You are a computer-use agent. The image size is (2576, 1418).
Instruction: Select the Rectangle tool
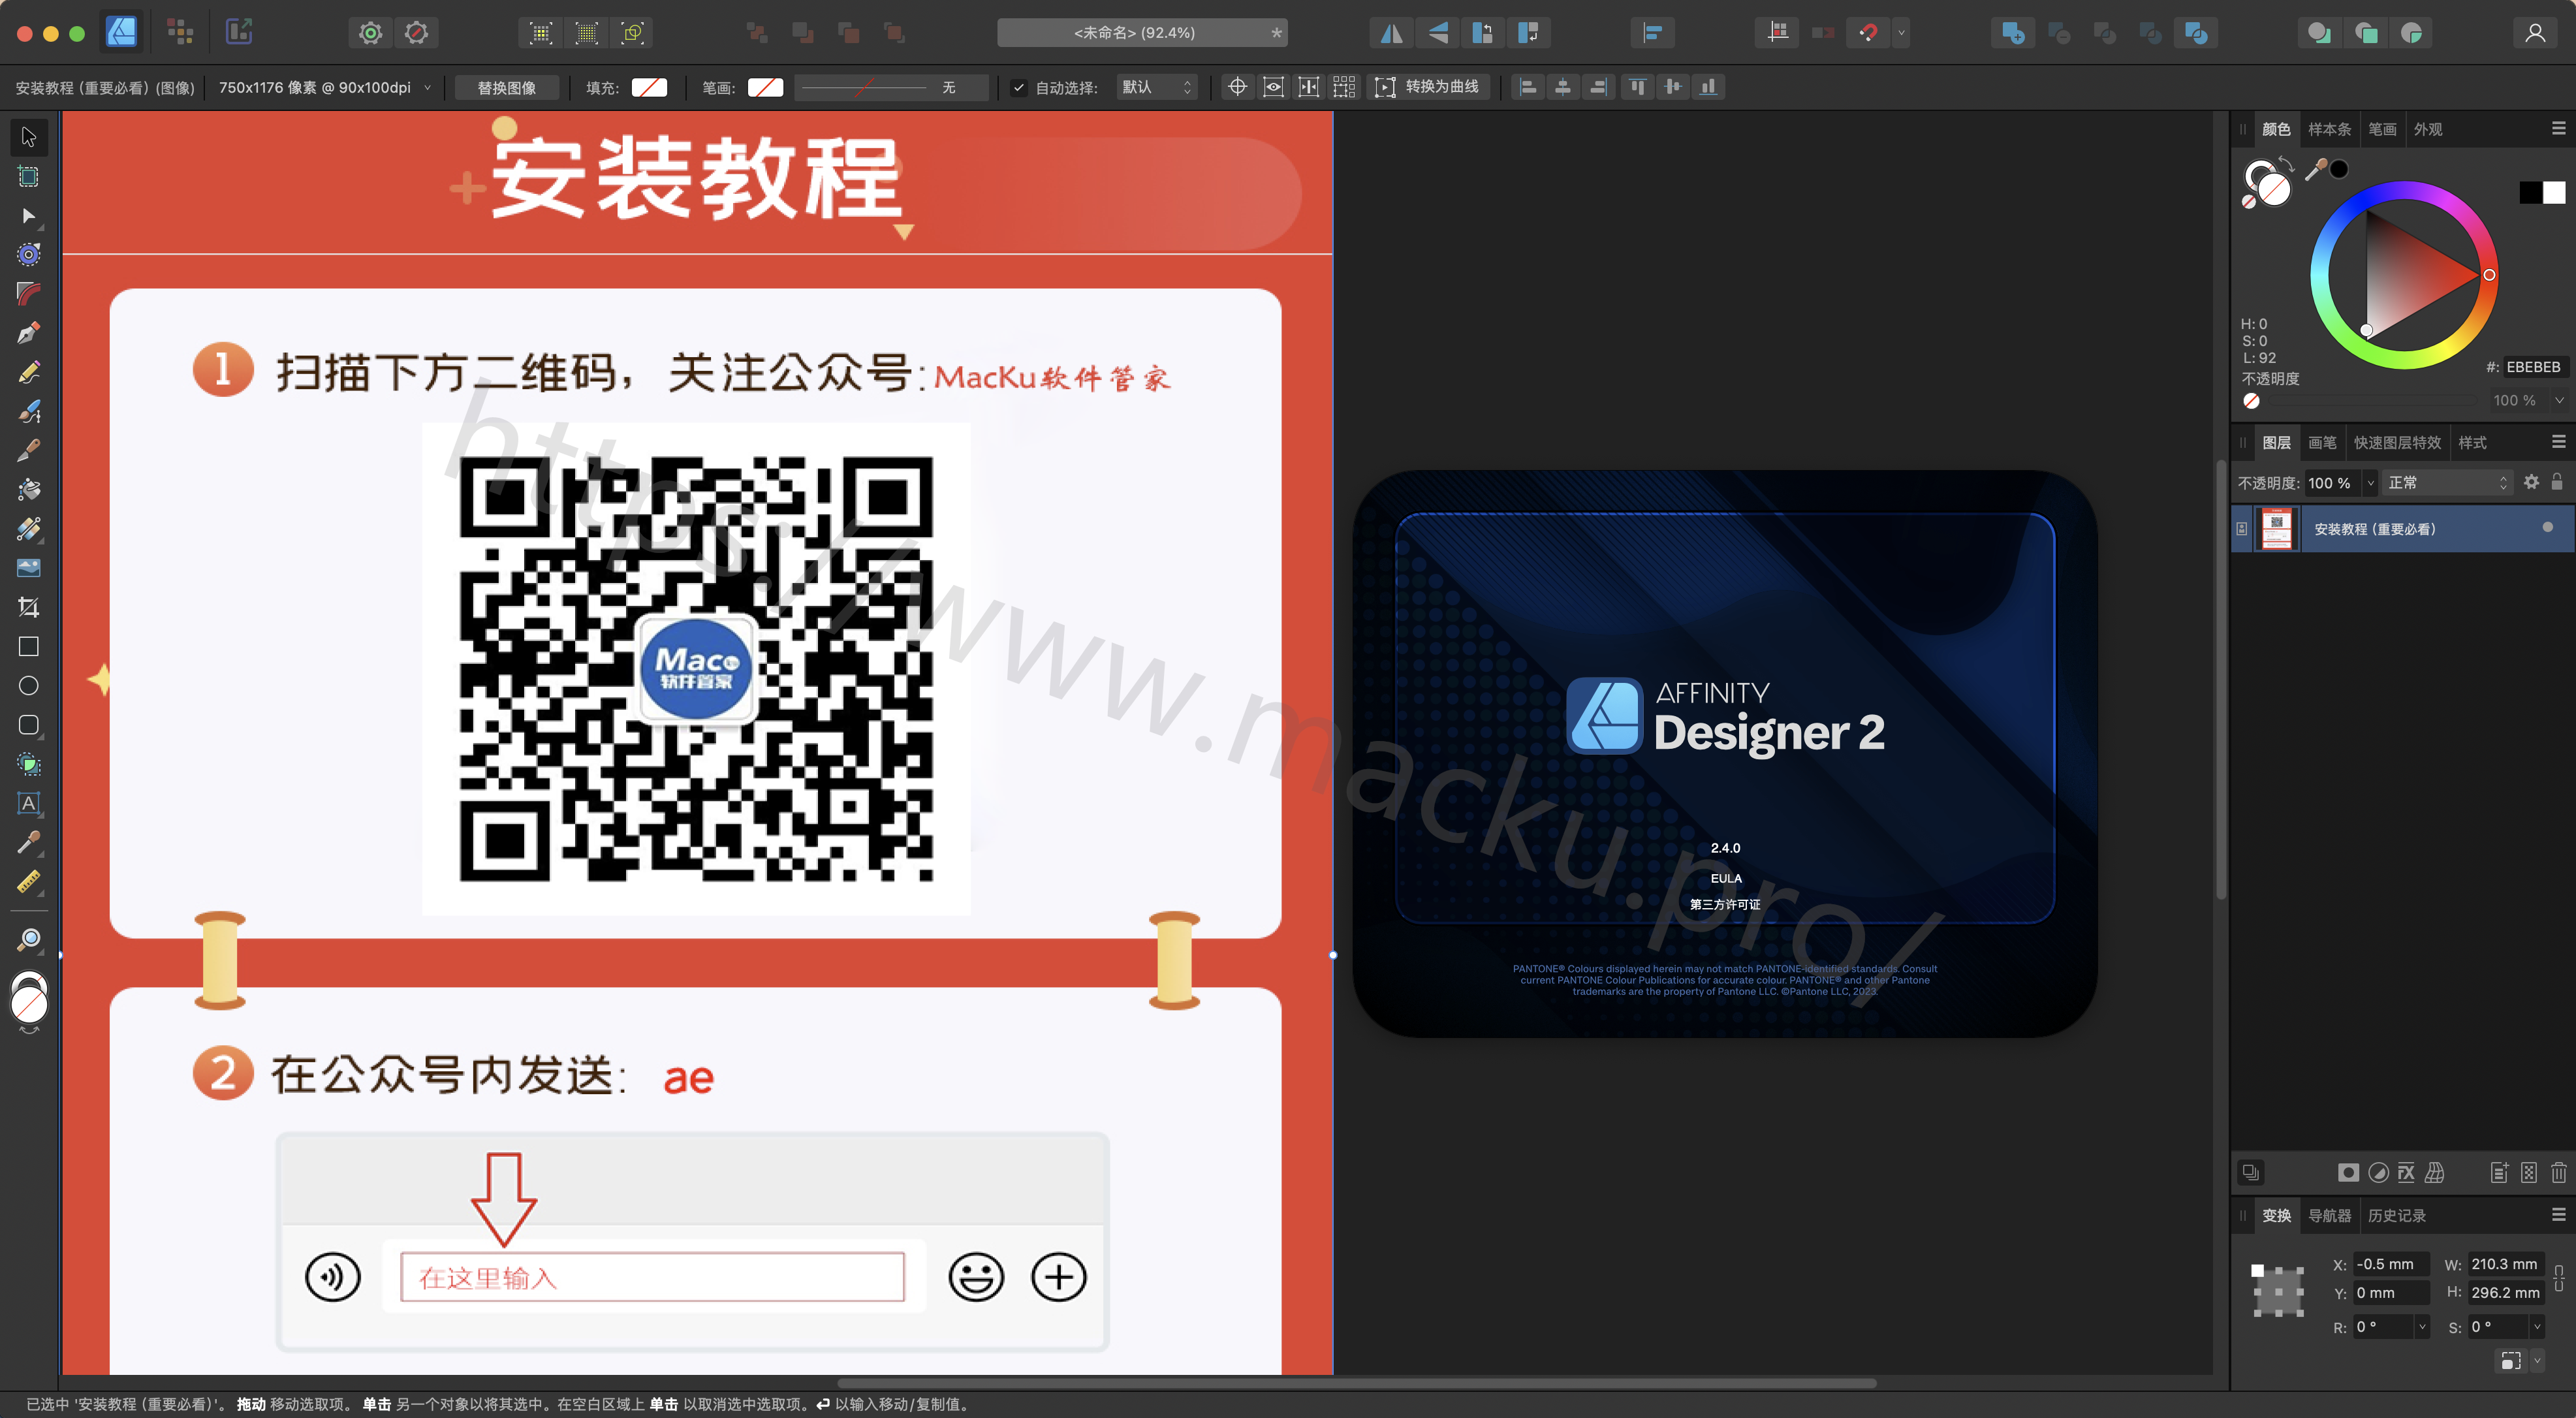point(29,647)
